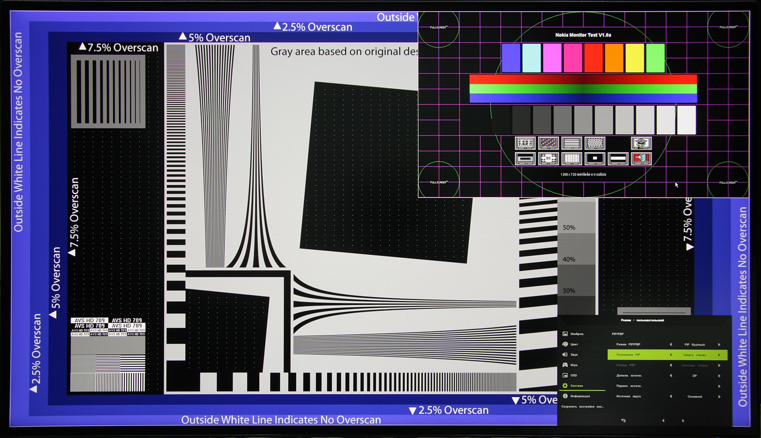The image size is (761, 438).
Task: Open the Цвет palette icon in OSD
Action: pos(565,344)
